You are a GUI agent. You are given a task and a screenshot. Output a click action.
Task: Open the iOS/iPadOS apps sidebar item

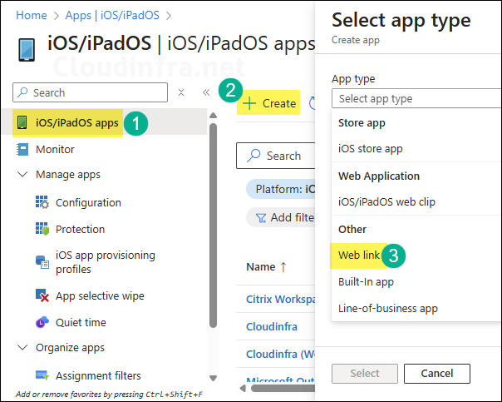pyautogui.click(x=105, y=123)
